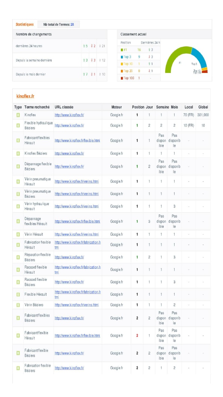
Task: Select the Kinoflex Béziers row type icon
Action: (18, 153)
